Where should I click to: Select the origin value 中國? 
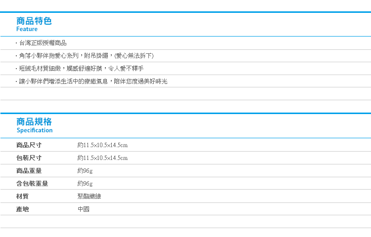tap(84, 209)
